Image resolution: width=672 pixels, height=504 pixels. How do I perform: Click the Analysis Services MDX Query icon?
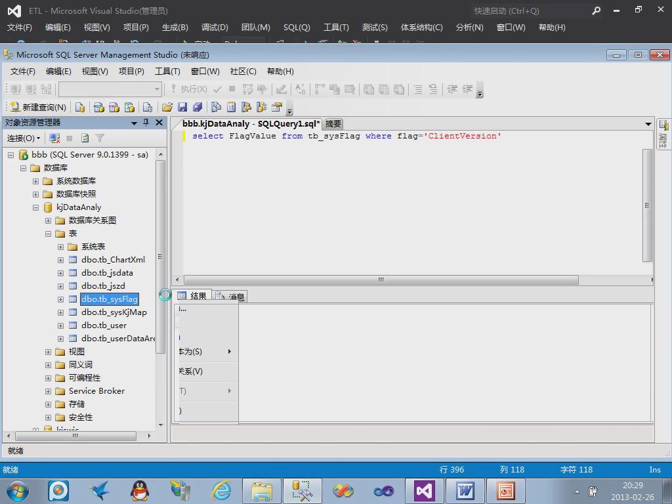98,107
